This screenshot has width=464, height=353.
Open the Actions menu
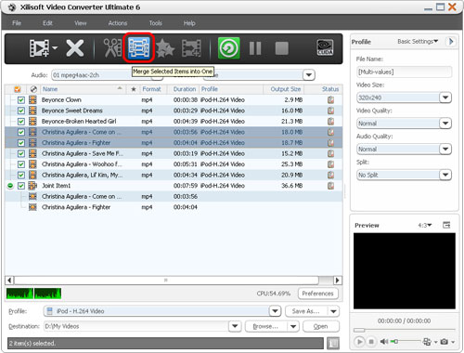(x=118, y=23)
